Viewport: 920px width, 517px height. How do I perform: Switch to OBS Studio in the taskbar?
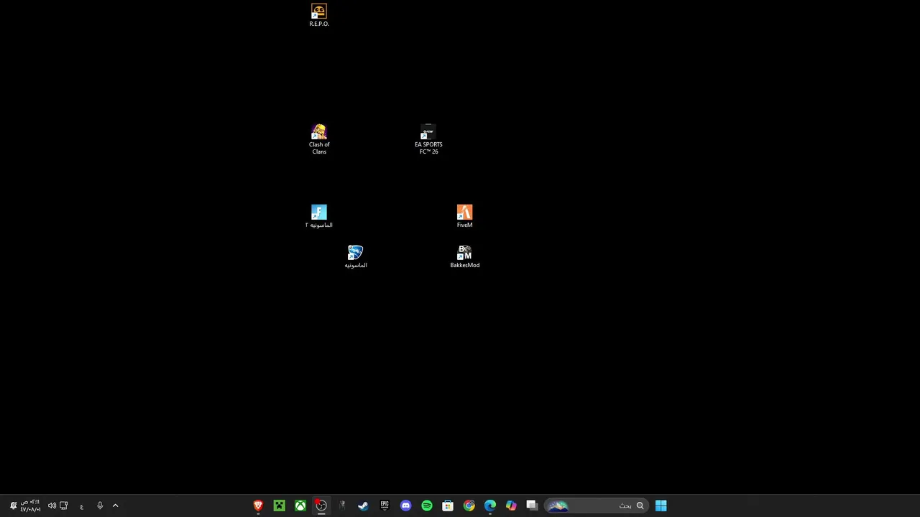click(321, 506)
